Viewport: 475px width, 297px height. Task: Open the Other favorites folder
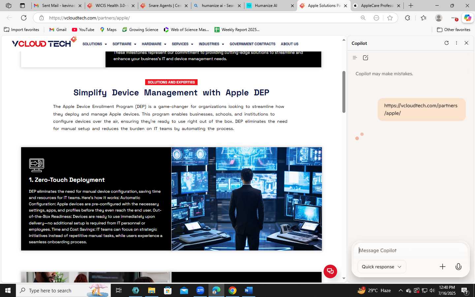click(x=454, y=30)
